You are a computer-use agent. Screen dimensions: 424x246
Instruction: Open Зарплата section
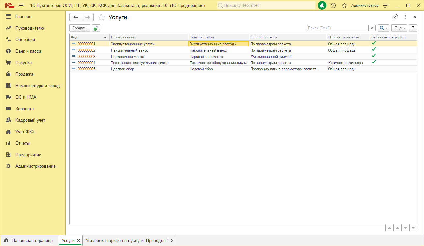pos(24,109)
